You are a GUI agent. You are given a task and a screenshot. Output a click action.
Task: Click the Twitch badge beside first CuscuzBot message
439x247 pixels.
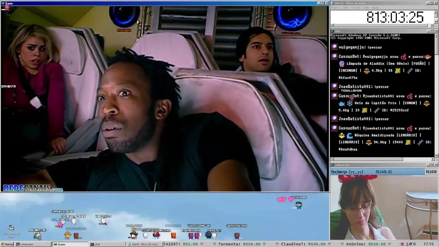pos(334,56)
